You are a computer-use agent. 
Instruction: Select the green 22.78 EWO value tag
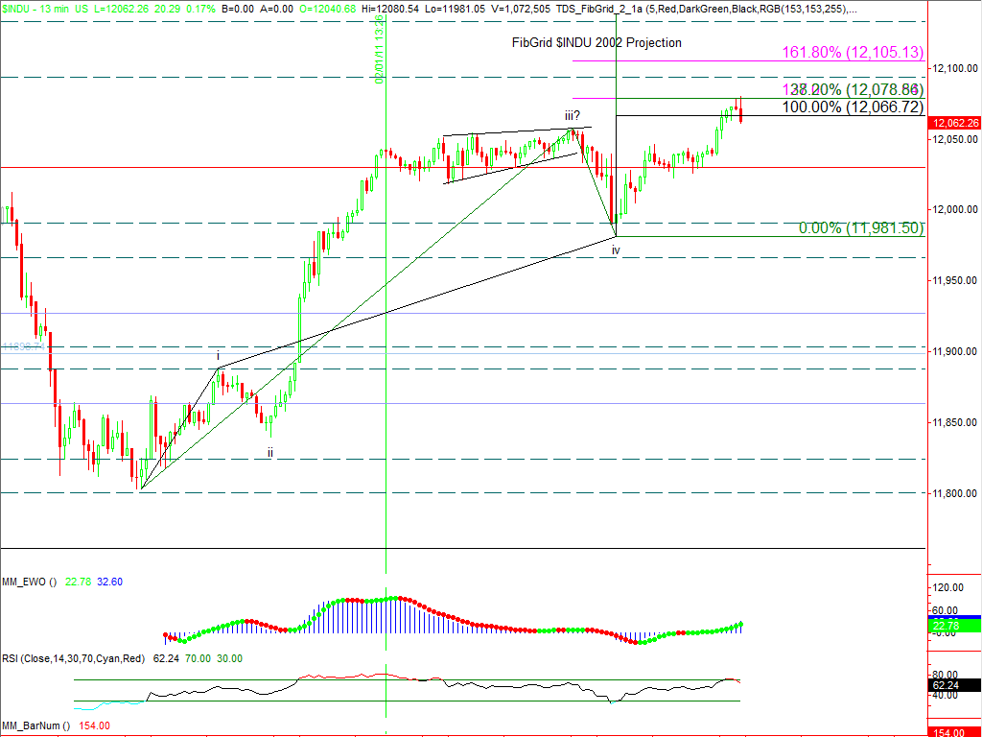[953, 626]
